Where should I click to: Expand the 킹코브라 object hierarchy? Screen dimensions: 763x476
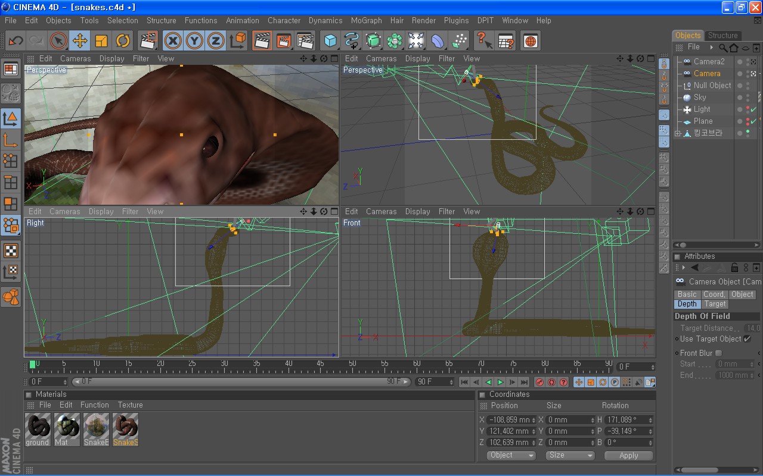677,133
